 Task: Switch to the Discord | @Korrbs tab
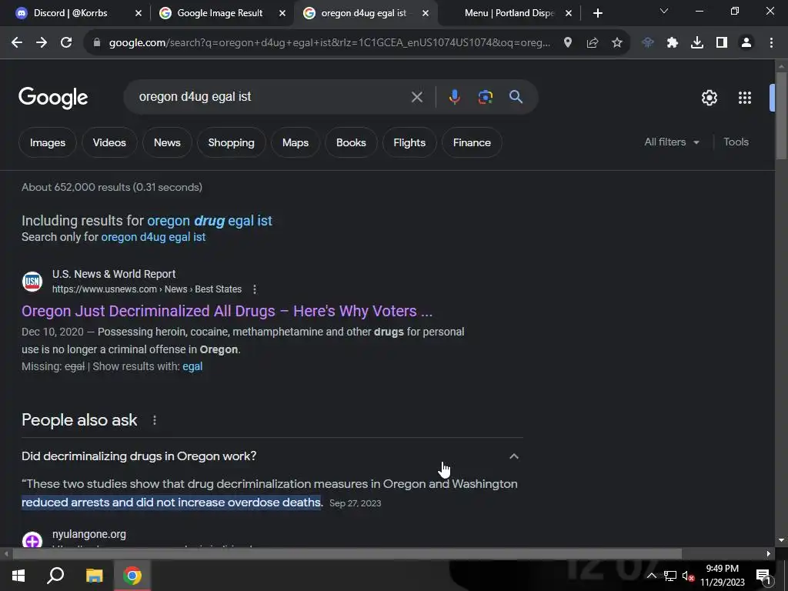(70, 13)
